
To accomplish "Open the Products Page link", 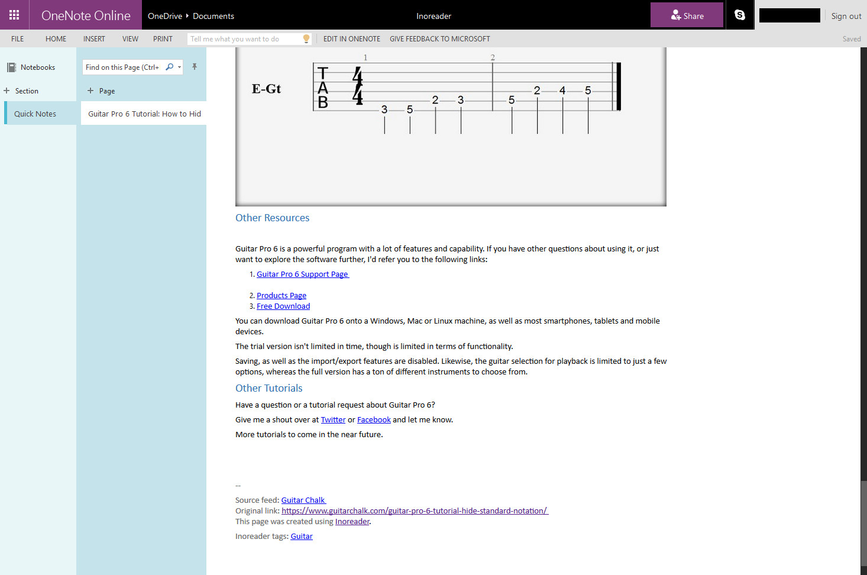I will coord(282,295).
